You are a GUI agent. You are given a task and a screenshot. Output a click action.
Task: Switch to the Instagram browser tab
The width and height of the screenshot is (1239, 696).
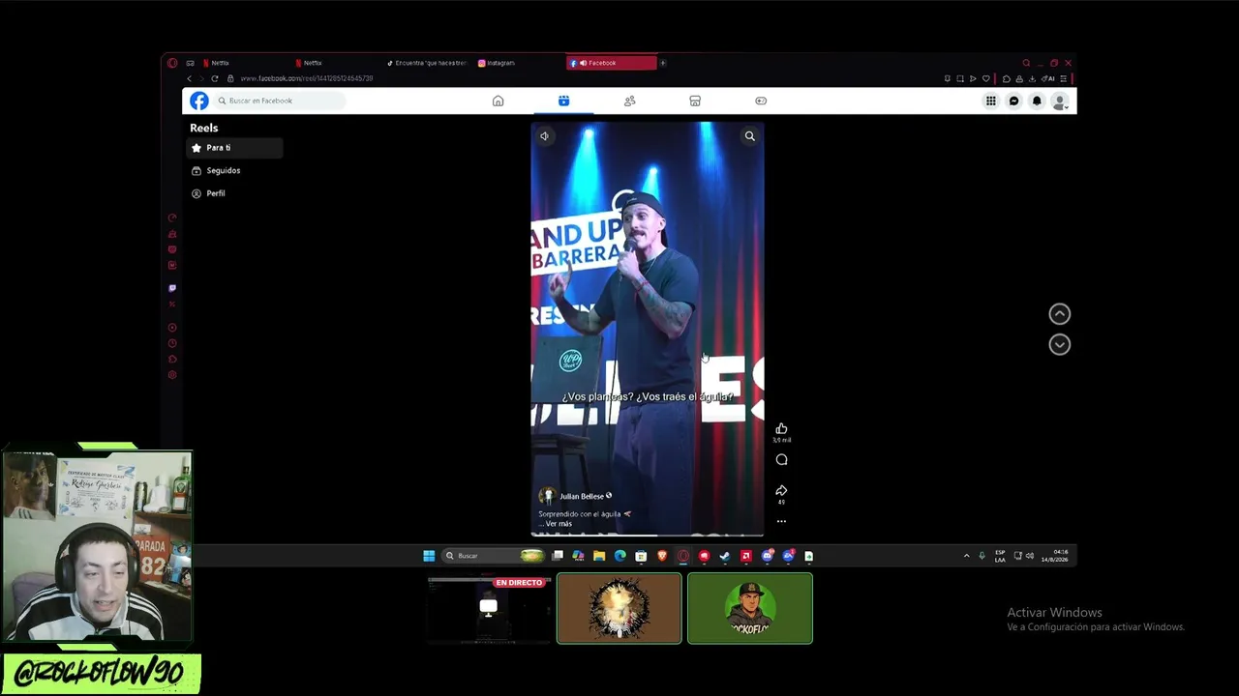coord(518,63)
